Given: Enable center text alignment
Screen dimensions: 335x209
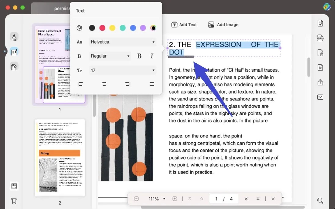Looking at the screenshot, I should pos(104,84).
